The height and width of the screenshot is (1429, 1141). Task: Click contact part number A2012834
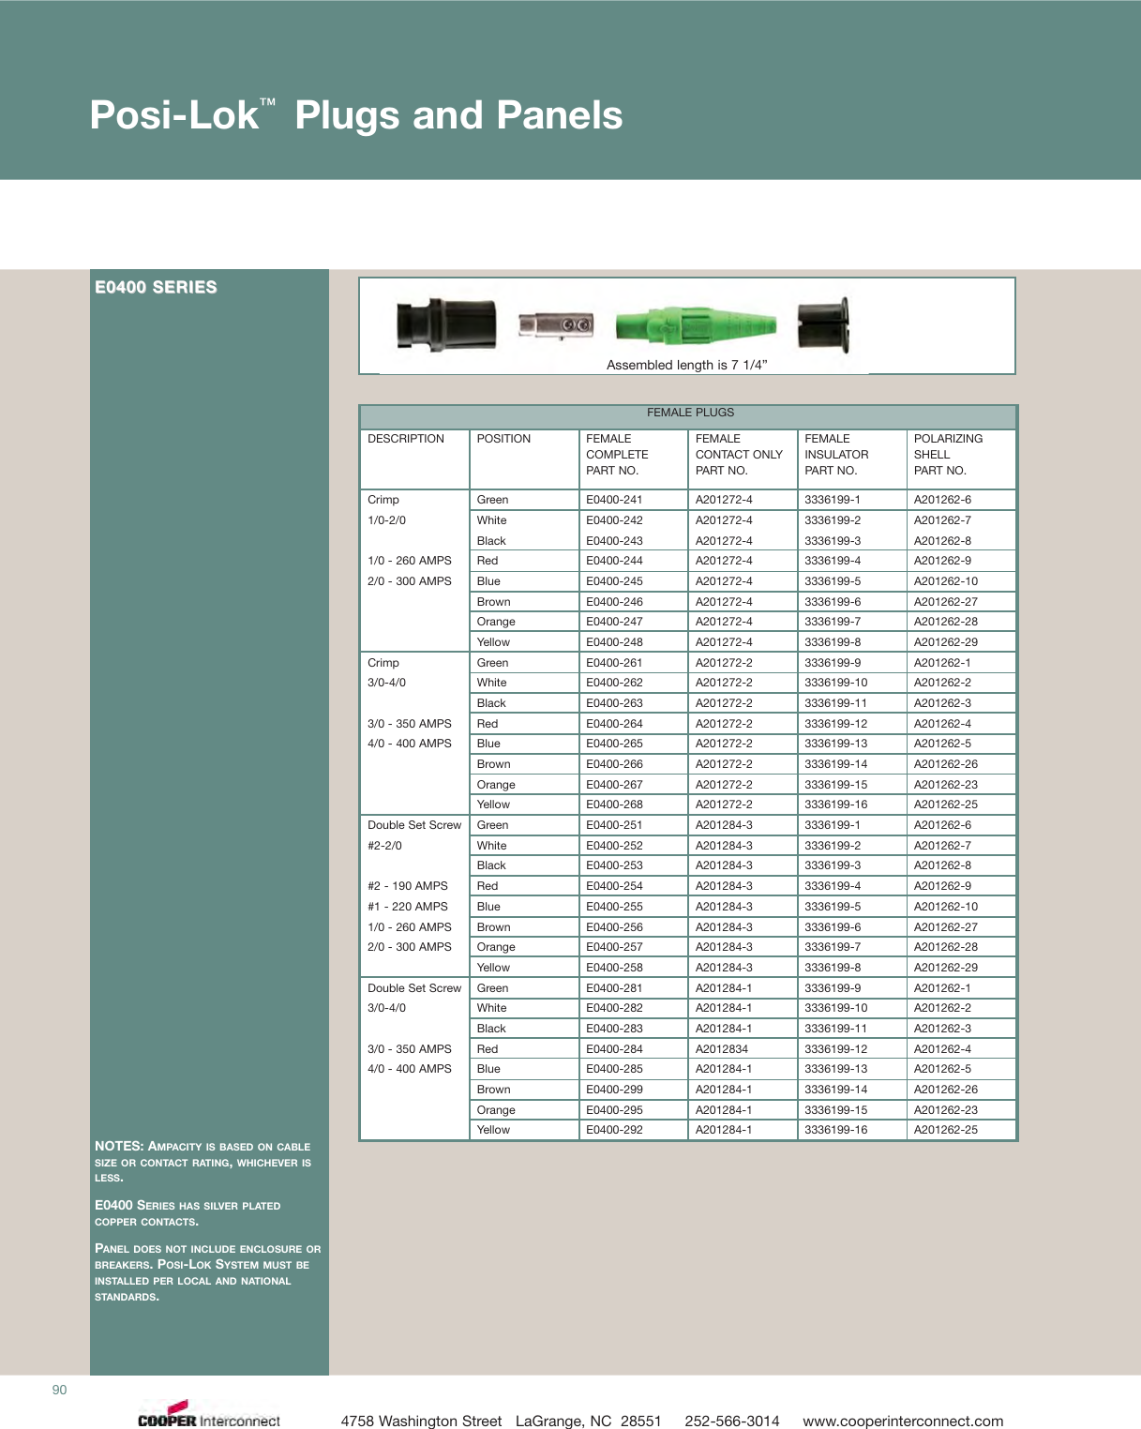(x=722, y=1049)
